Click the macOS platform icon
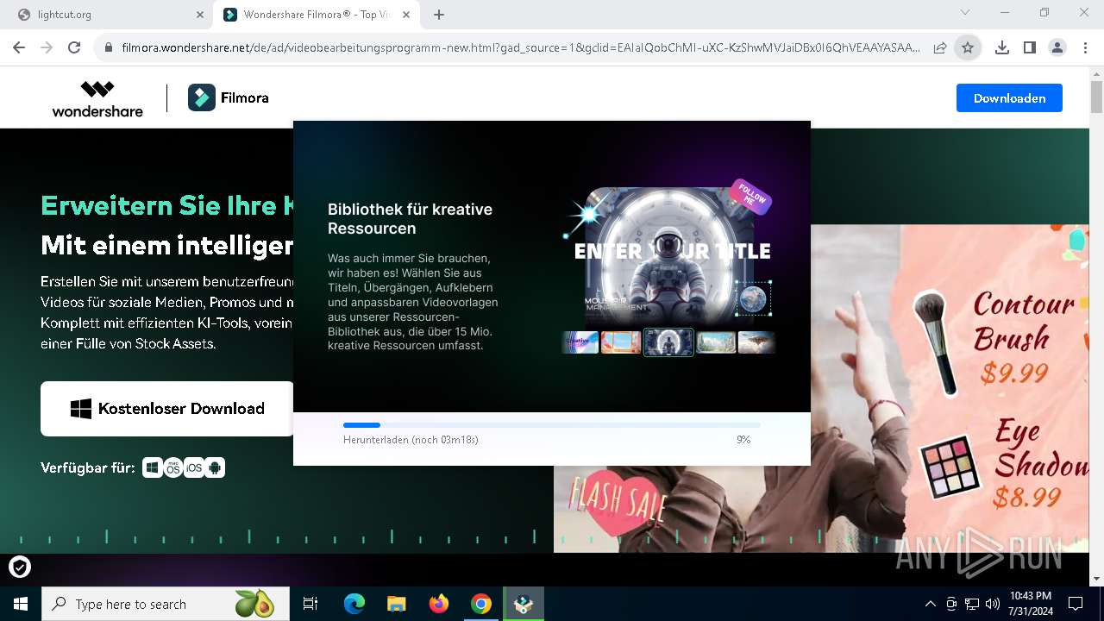The width and height of the screenshot is (1104, 621). tap(173, 467)
